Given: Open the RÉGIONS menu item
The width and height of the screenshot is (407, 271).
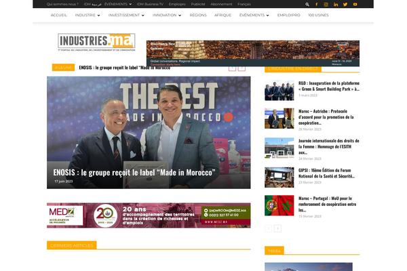Looking at the screenshot, I should tap(198, 16).
